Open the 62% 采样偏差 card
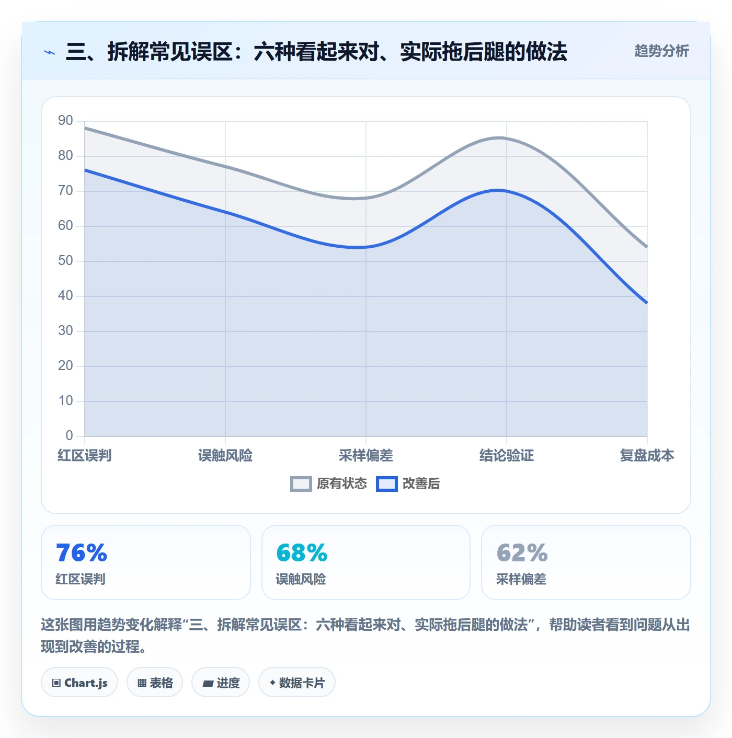This screenshot has height=738, width=732. coord(586,562)
